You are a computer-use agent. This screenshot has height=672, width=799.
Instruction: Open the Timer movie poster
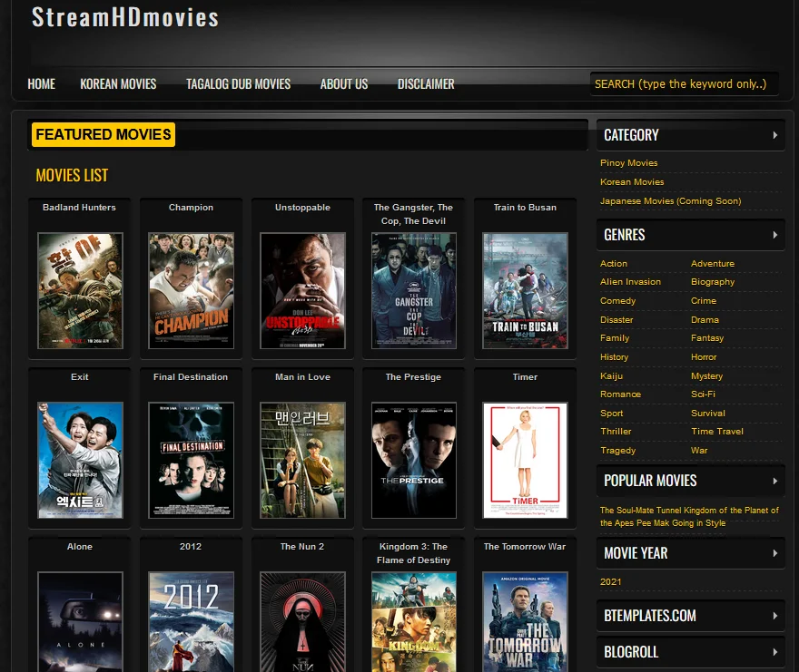[x=525, y=460]
